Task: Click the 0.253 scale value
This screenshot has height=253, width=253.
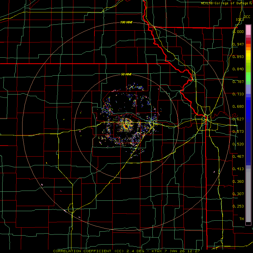Action: [238, 206]
